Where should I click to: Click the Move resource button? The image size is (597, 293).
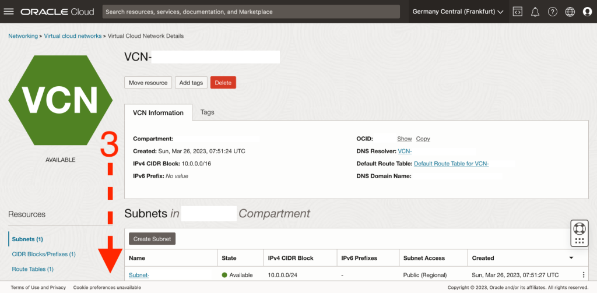pos(148,83)
